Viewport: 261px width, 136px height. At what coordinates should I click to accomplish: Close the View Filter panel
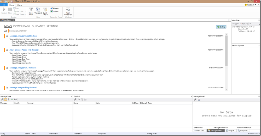point(259,20)
